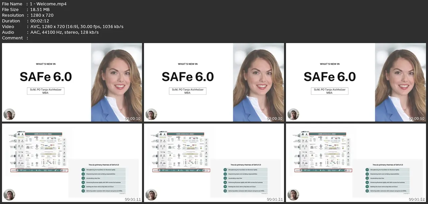Image resolution: width=428 pixels, height=204 pixels.
Task: Click the 'Duration' label
Action: pyautogui.click(x=12, y=21)
